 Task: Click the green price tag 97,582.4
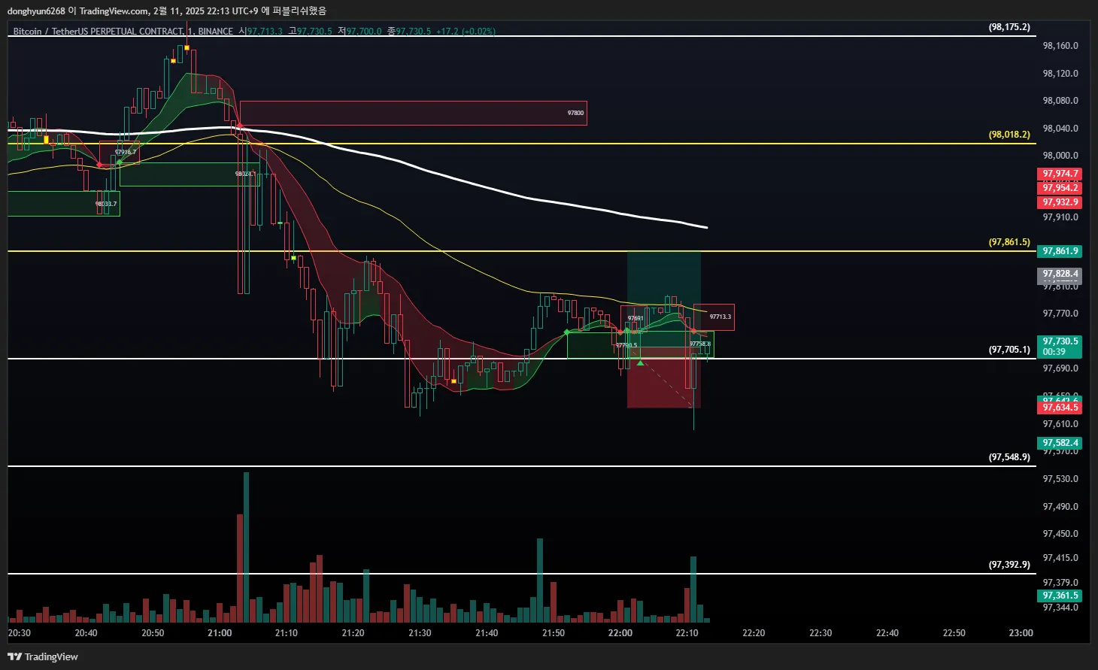click(1060, 443)
